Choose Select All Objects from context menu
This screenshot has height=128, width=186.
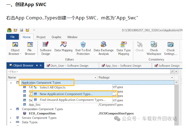(72, 88)
